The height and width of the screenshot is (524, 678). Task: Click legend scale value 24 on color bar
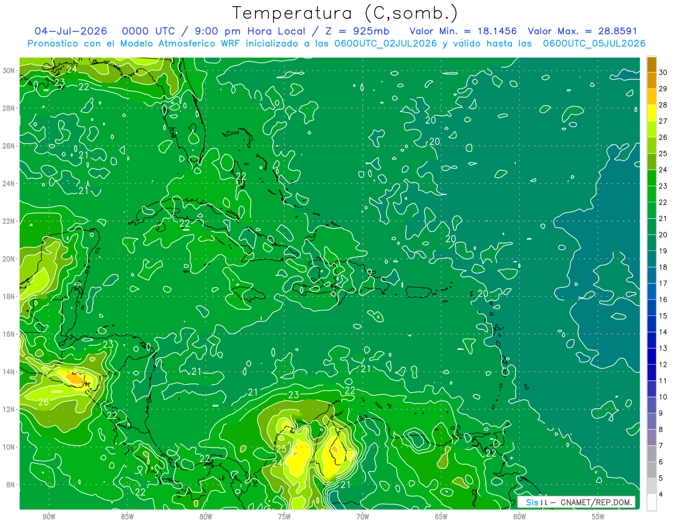(663, 170)
